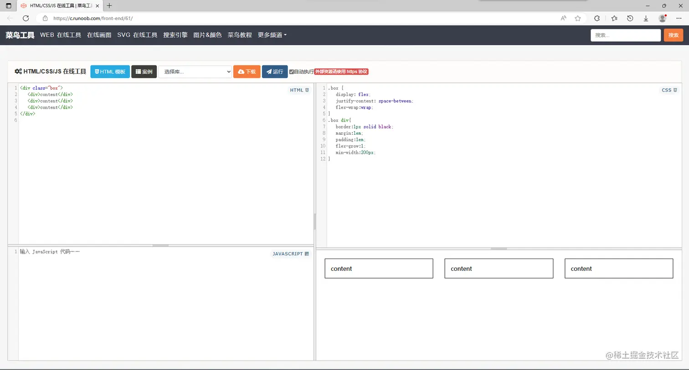This screenshot has height=370, width=689.
Task: Click the https protocol warning badge
Action: tap(341, 72)
